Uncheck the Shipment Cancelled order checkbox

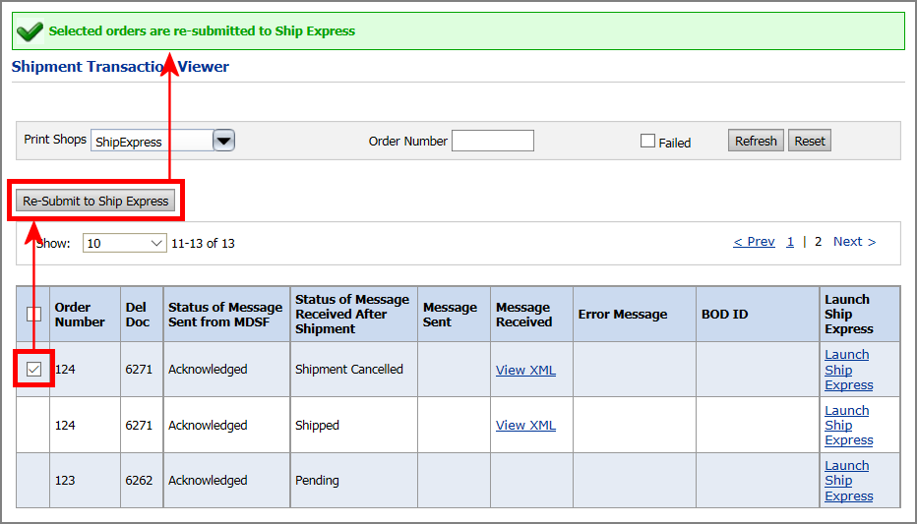[x=33, y=370]
